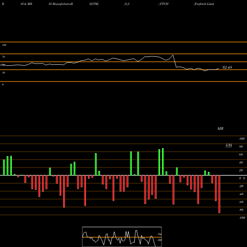
Task: Click the RSI value 32.48
Action: click(x=227, y=67)
